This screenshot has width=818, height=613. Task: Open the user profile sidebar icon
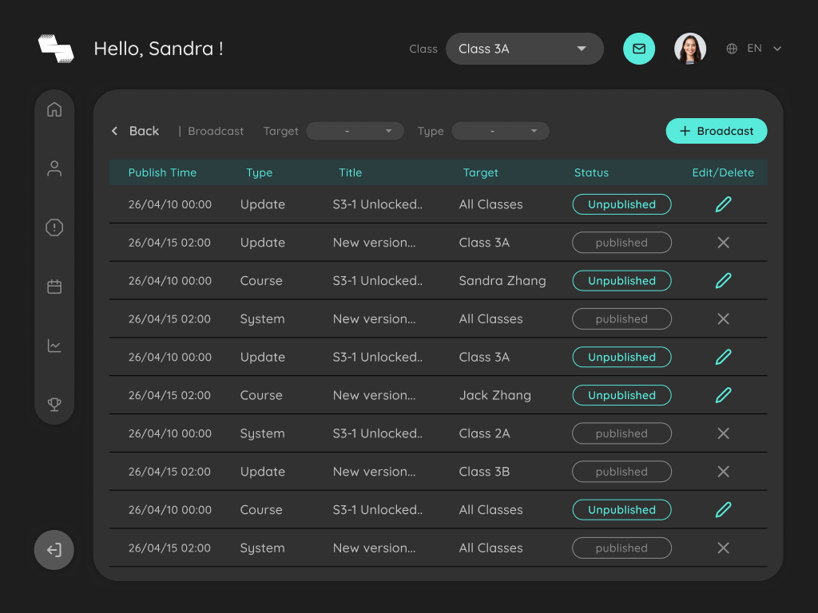pyautogui.click(x=54, y=168)
